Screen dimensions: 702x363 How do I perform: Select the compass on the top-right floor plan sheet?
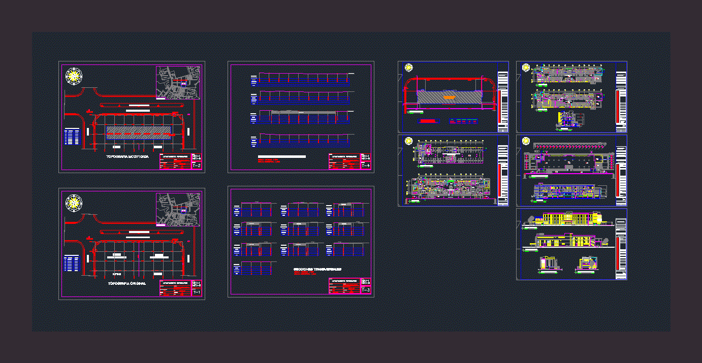tap(526, 68)
